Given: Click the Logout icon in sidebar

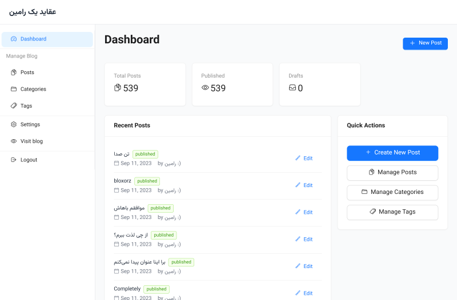Looking at the screenshot, I should [x=14, y=160].
